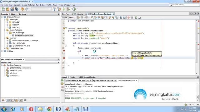Click the Comment lines icon
This screenshot has height=112, width=200.
[x=136, y=17]
